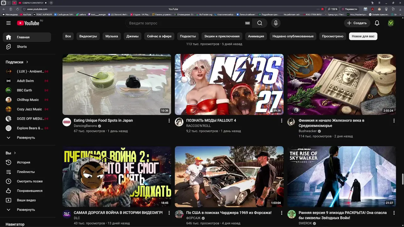The image size is (404, 227).
Task: Click the red bookmark icon in address bar
Action: [322, 9]
